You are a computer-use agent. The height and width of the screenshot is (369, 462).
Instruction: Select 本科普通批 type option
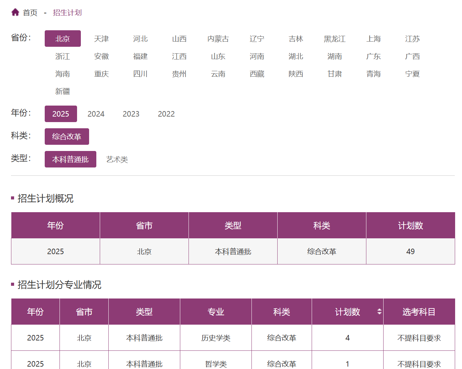pos(71,160)
